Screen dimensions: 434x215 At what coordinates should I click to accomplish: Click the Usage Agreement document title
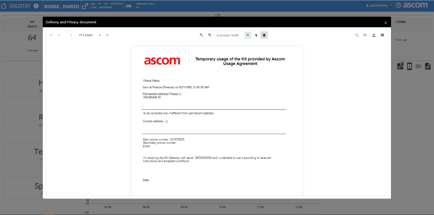240,61
